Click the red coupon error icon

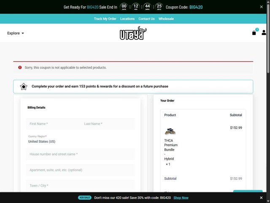coord(20,67)
